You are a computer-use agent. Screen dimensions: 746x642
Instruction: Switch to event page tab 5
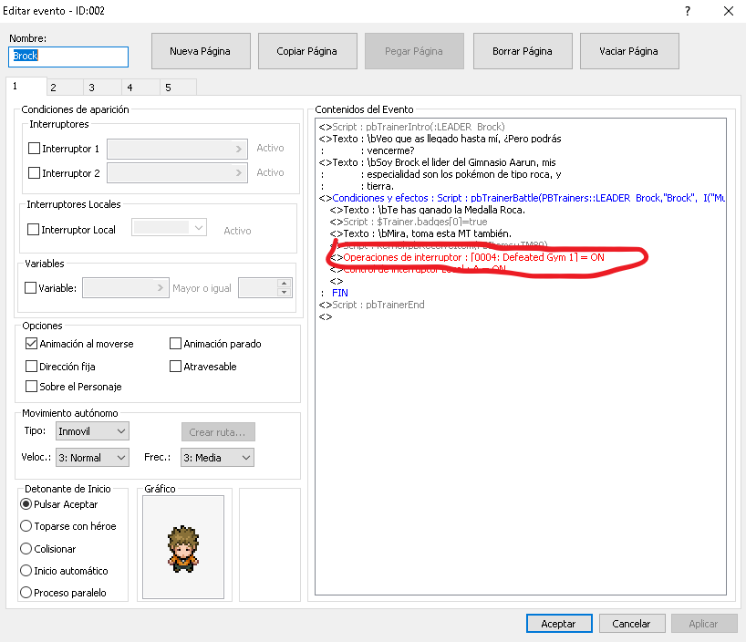click(167, 88)
